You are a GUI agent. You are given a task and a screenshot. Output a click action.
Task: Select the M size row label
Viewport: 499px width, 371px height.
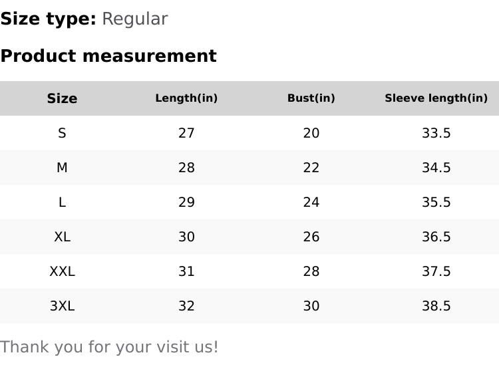tap(62, 168)
